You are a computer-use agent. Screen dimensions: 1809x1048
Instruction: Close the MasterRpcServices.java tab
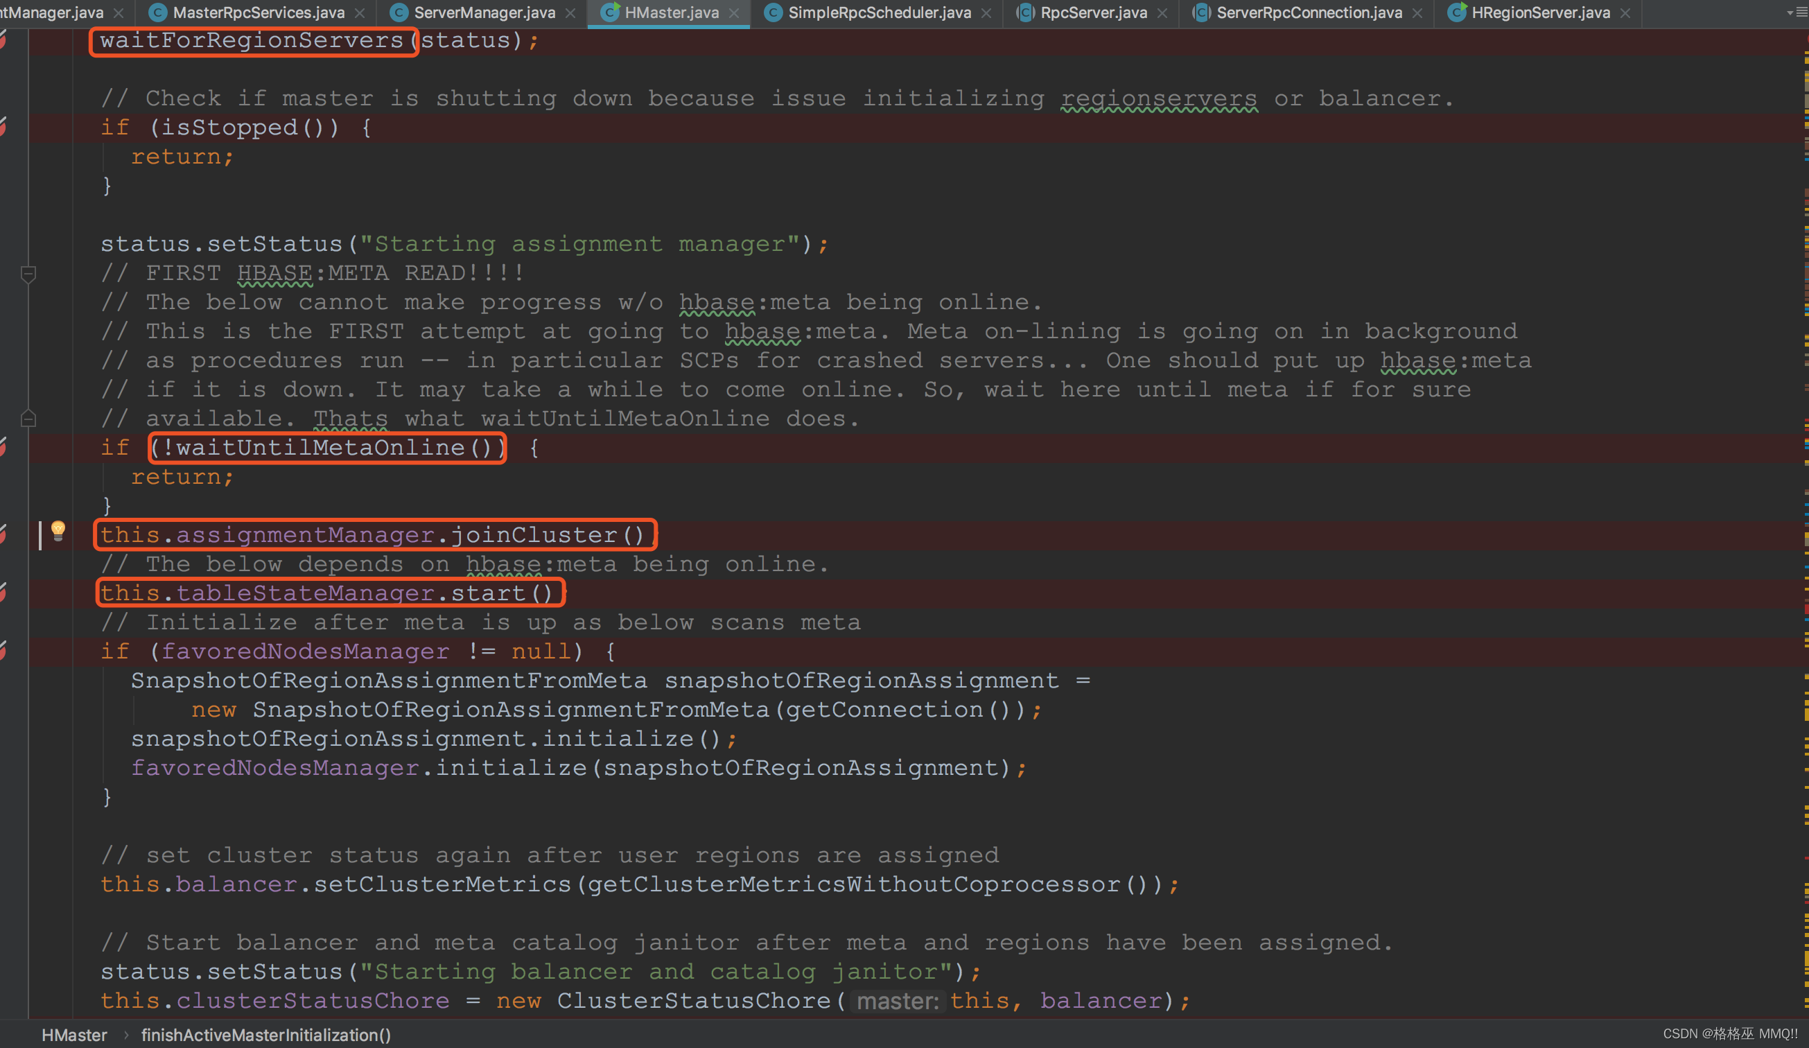click(x=360, y=13)
